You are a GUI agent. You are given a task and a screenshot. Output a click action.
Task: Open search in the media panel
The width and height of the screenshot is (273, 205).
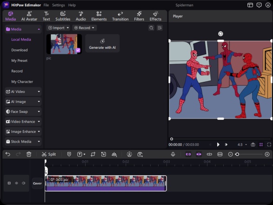pos(151,28)
